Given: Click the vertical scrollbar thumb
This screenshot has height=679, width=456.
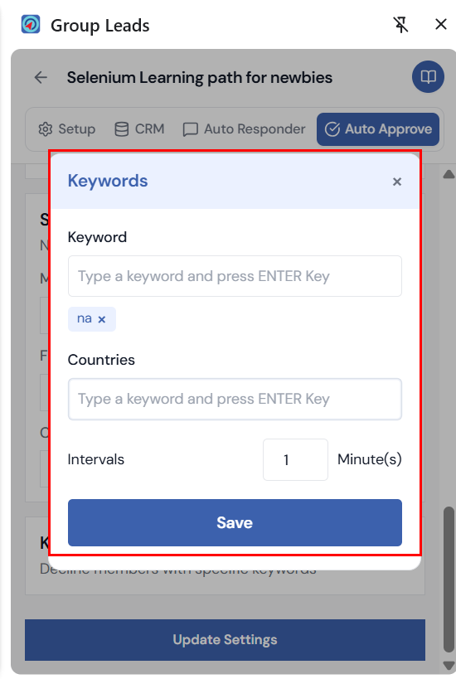Looking at the screenshot, I should click(449, 580).
